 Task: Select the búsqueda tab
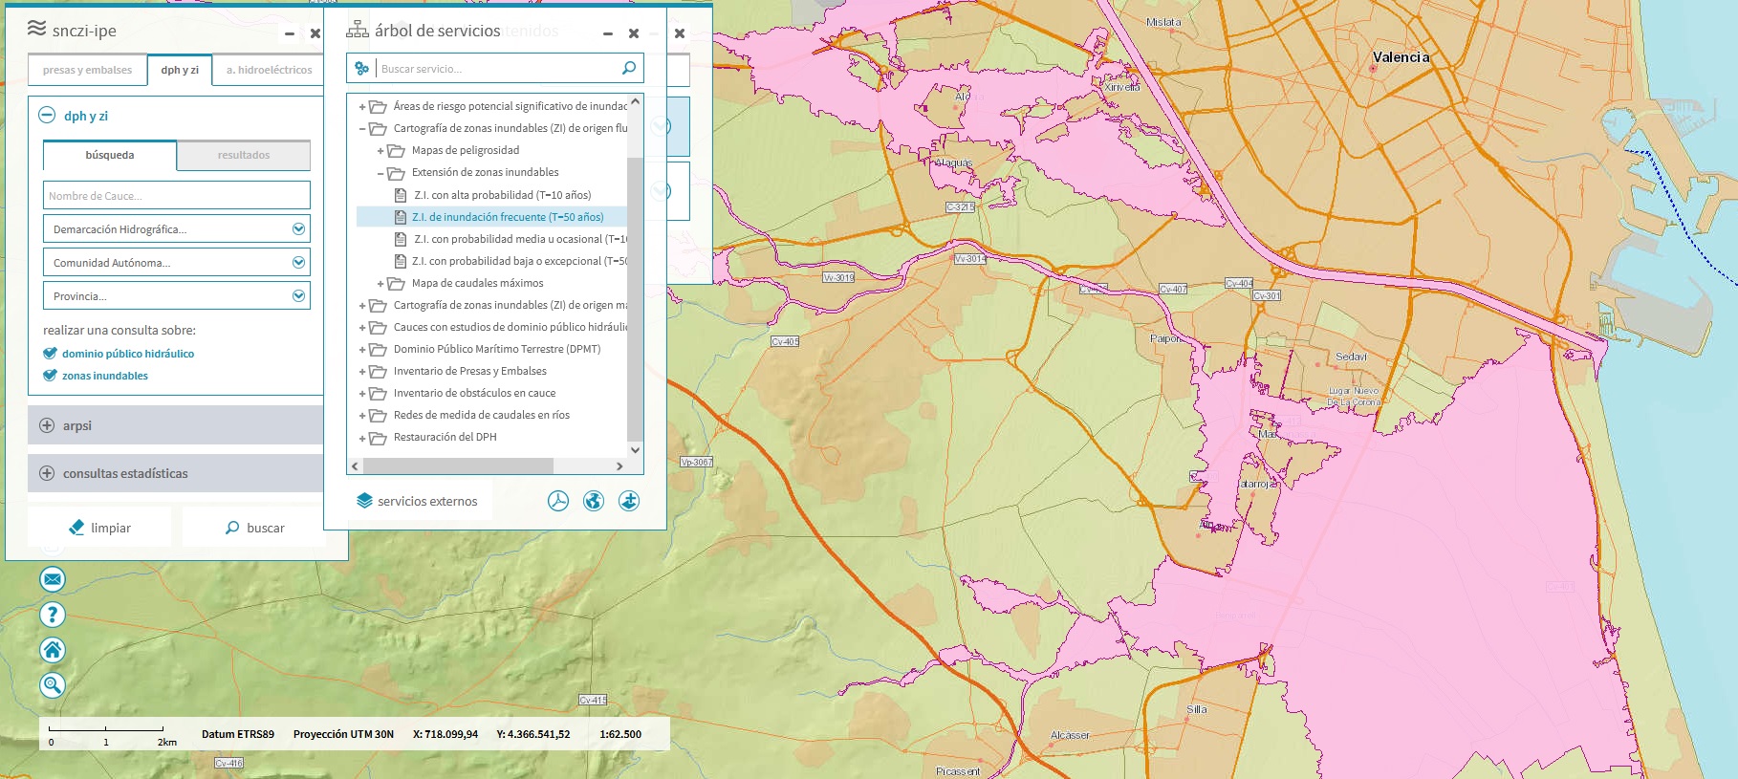[x=110, y=155]
